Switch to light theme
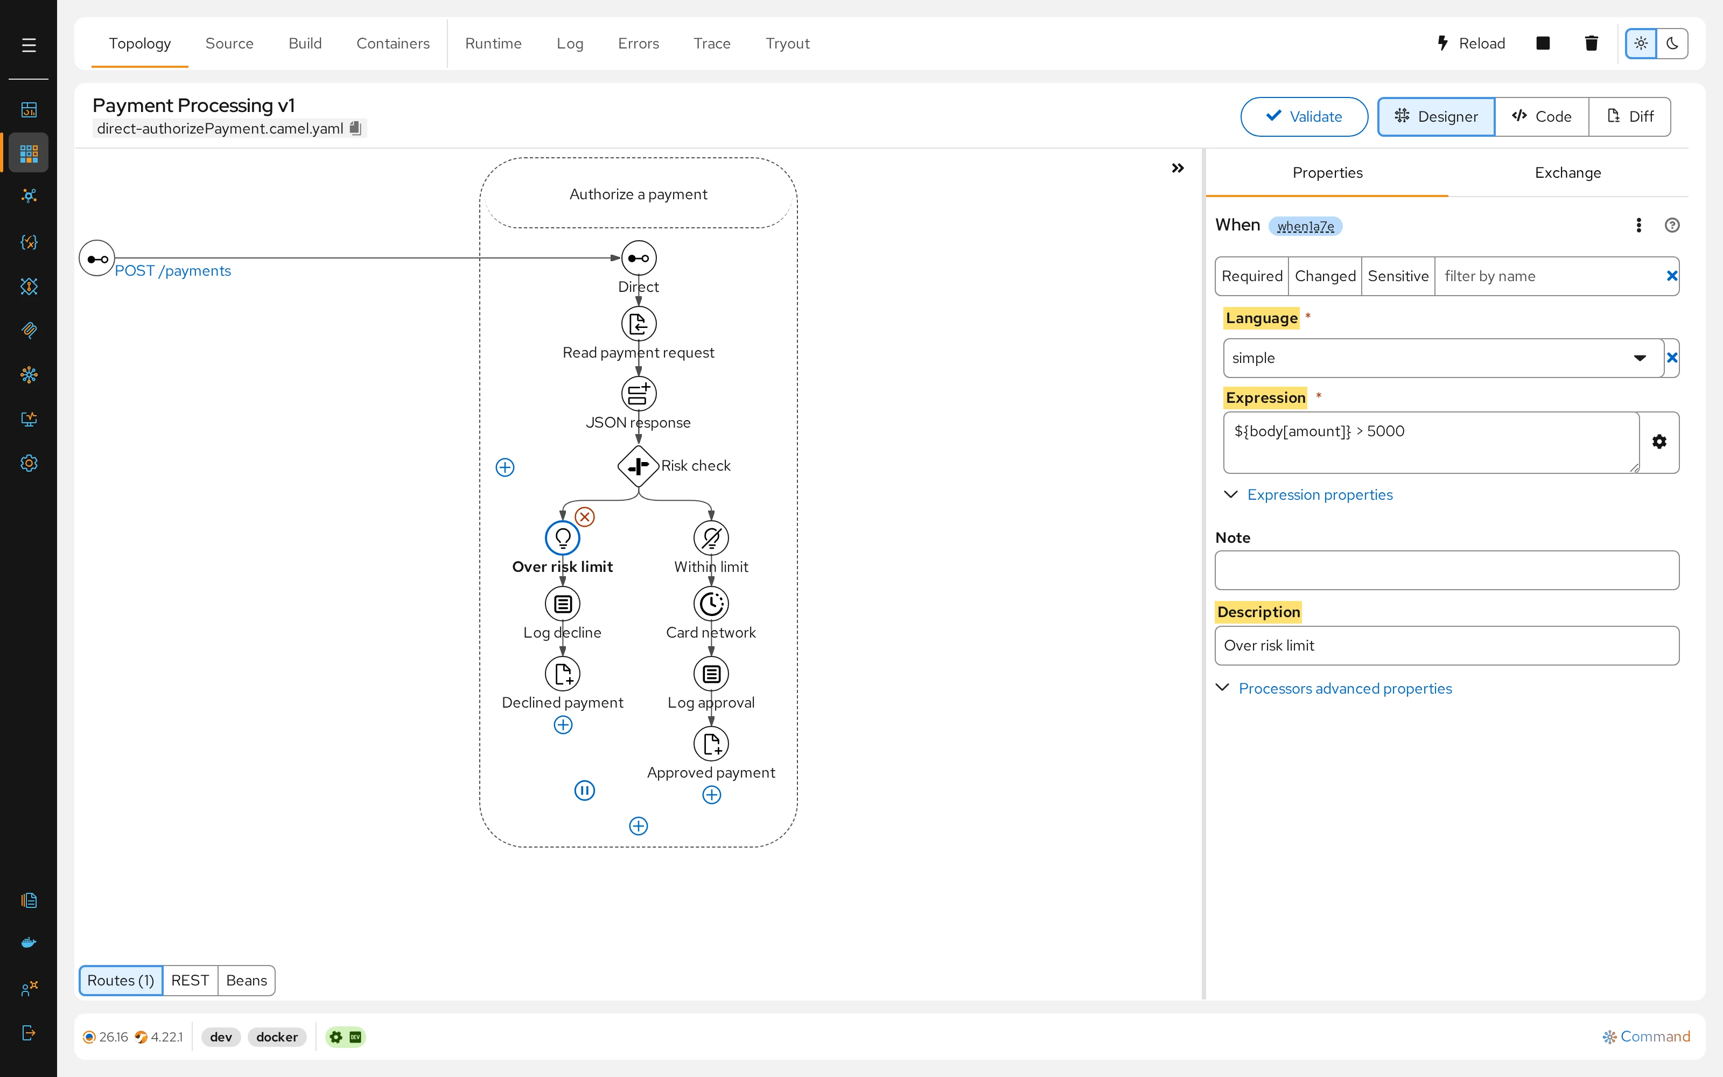The width and height of the screenshot is (1723, 1077). coord(1641,44)
